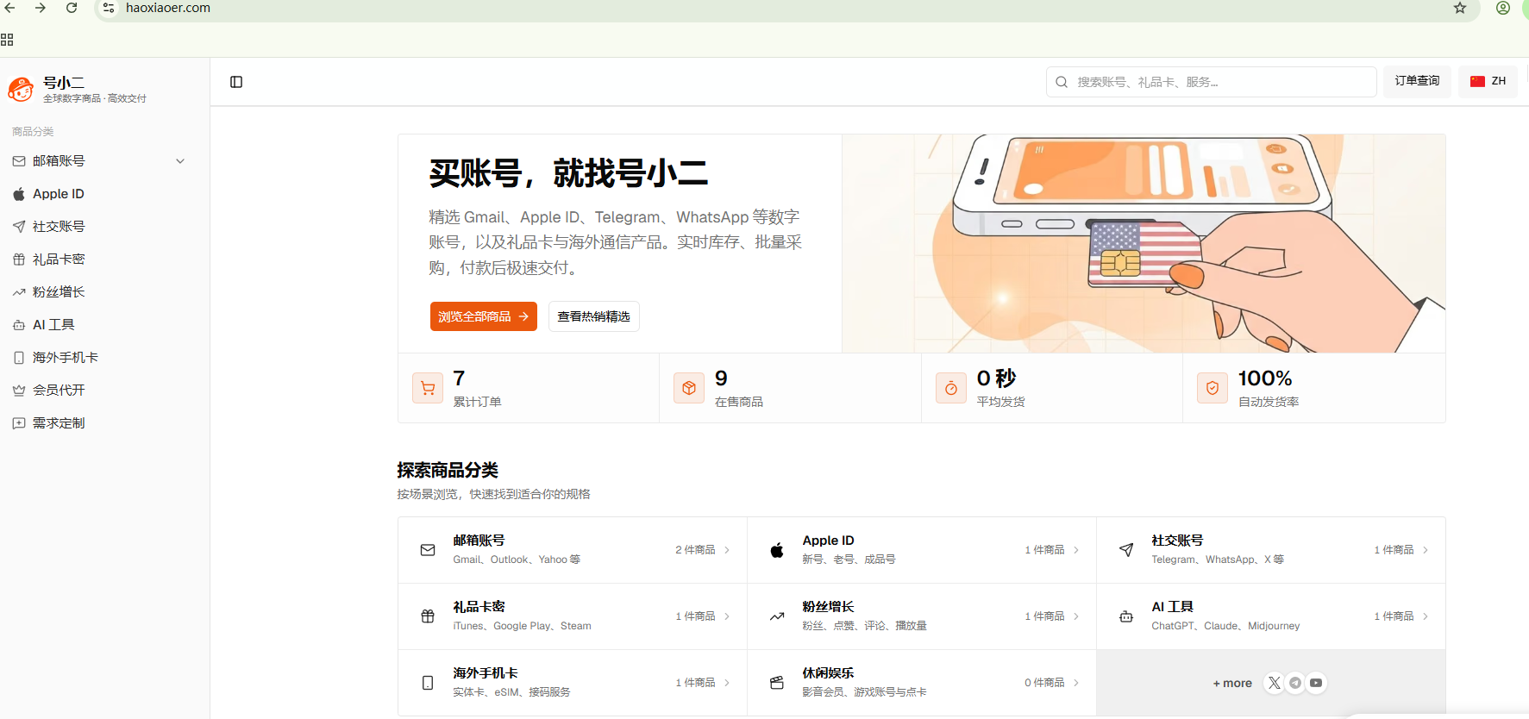The height and width of the screenshot is (719, 1529).
Task: Open the ZH language selector
Action: tap(1488, 81)
